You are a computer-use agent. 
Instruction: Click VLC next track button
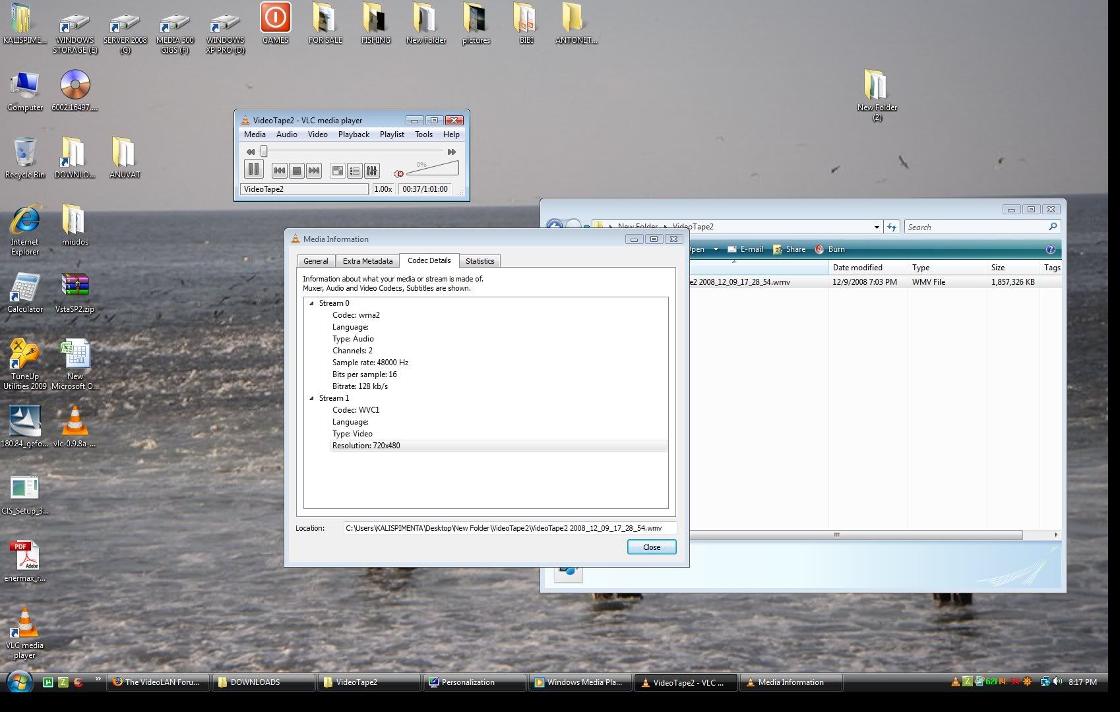(314, 171)
